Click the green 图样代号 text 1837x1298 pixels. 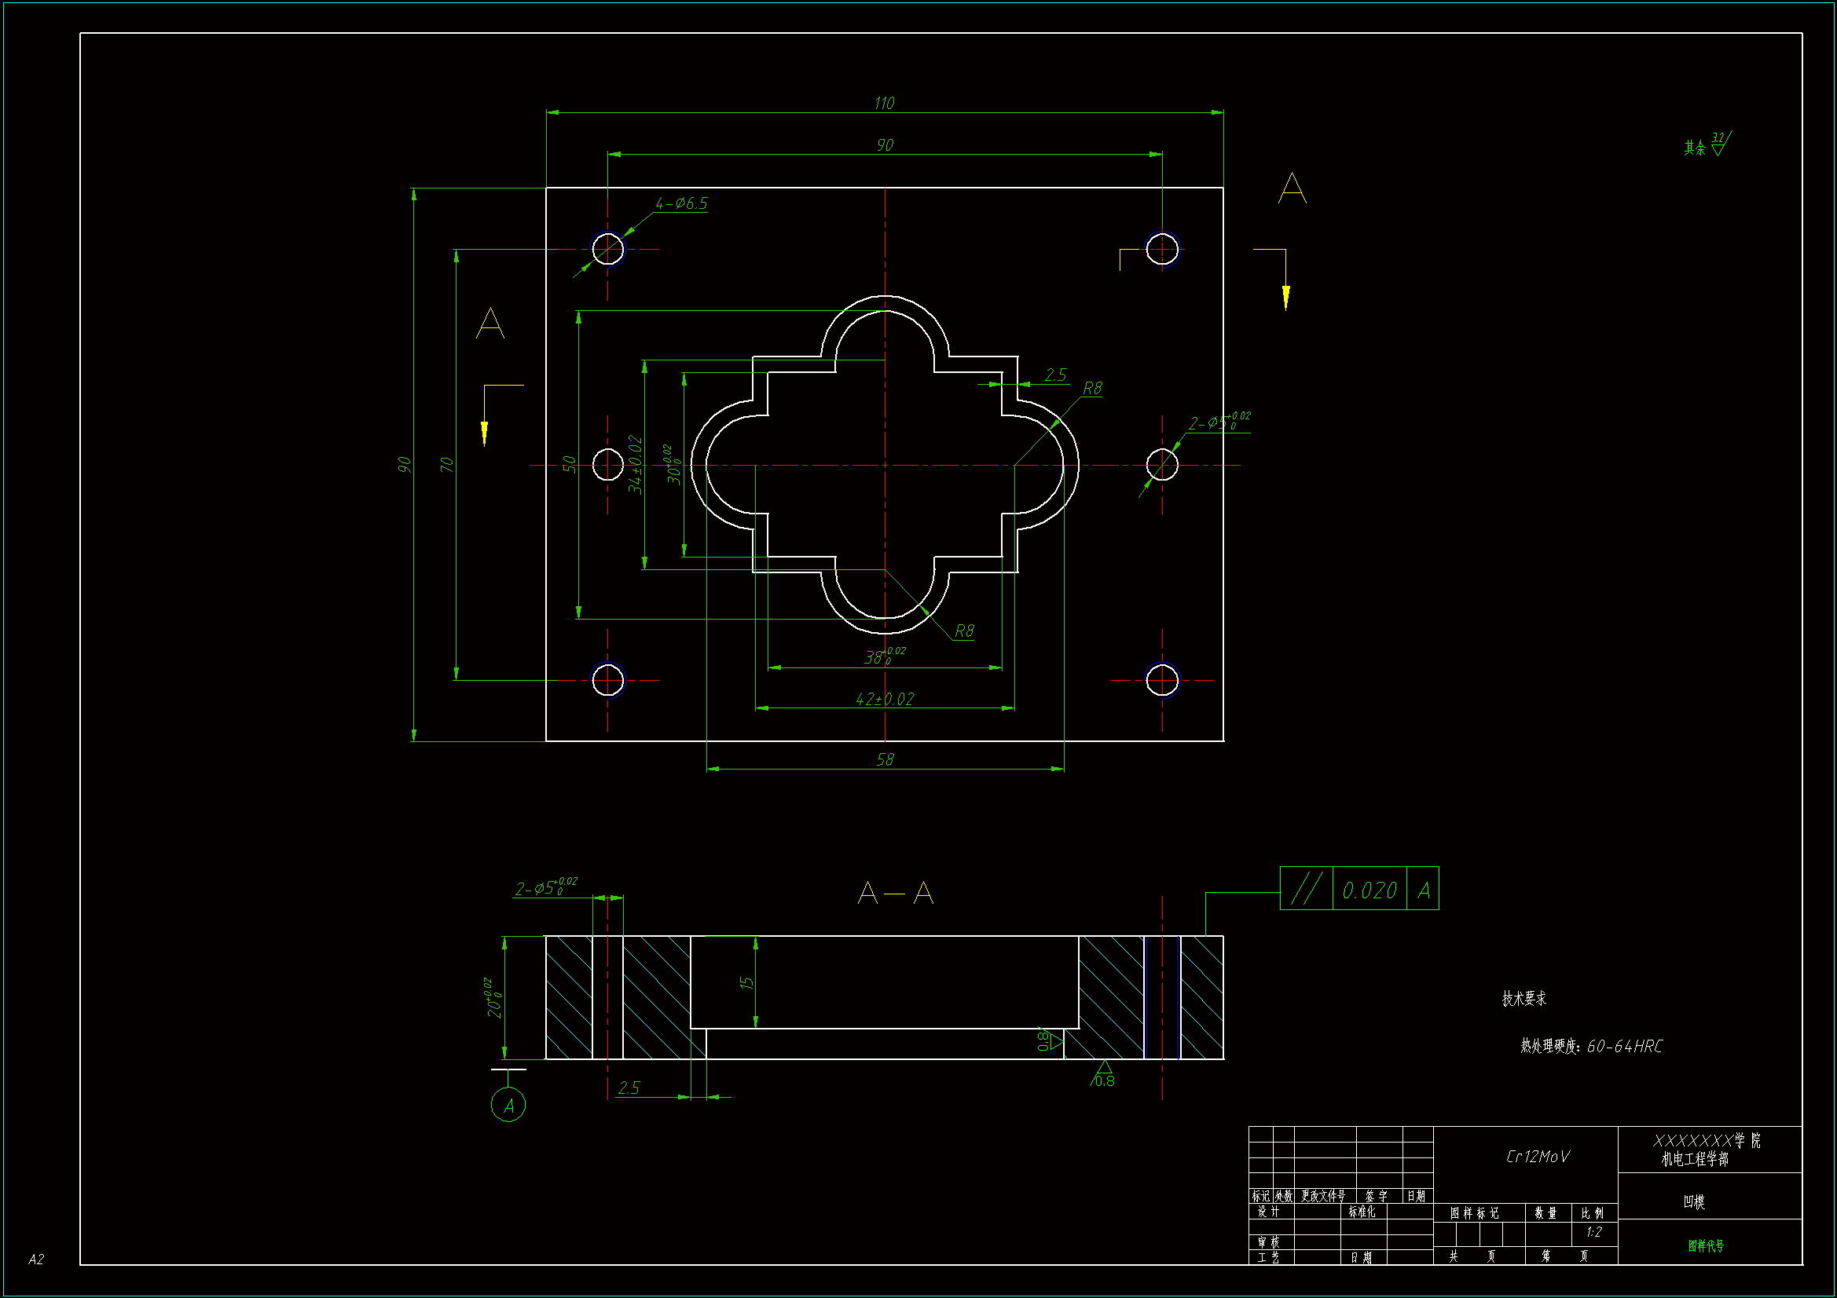1706,1245
